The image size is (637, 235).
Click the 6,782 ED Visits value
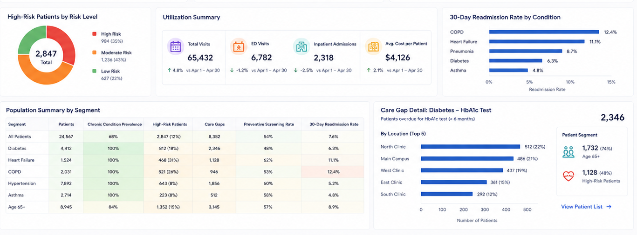coord(261,58)
